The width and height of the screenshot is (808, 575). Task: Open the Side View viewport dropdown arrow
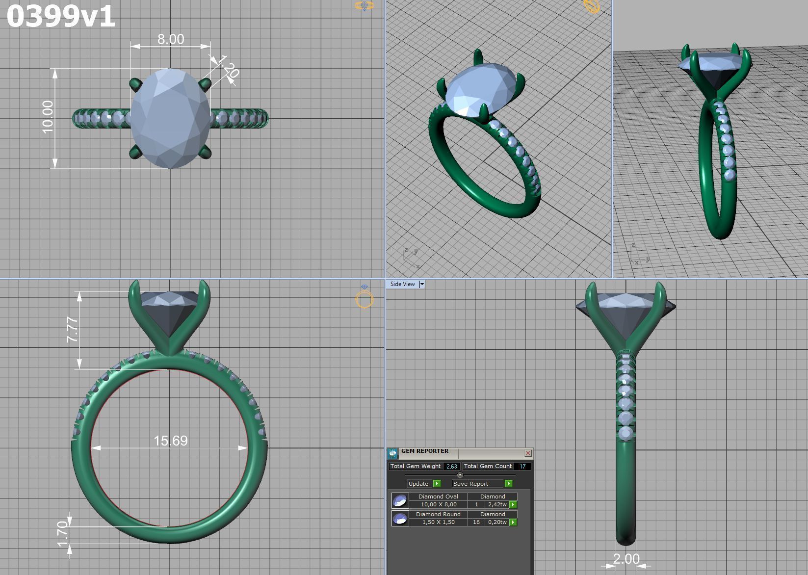[421, 284]
